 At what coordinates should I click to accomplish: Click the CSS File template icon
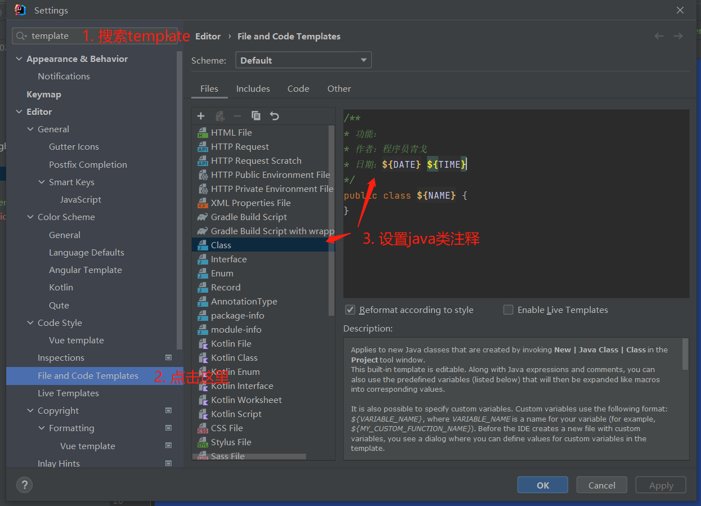pyautogui.click(x=203, y=428)
